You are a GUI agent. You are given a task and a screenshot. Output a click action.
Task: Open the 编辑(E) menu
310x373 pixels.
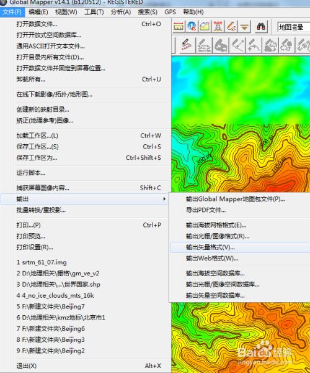click(x=38, y=12)
